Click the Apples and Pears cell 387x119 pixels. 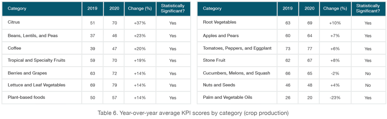pyautogui.click(x=237, y=36)
